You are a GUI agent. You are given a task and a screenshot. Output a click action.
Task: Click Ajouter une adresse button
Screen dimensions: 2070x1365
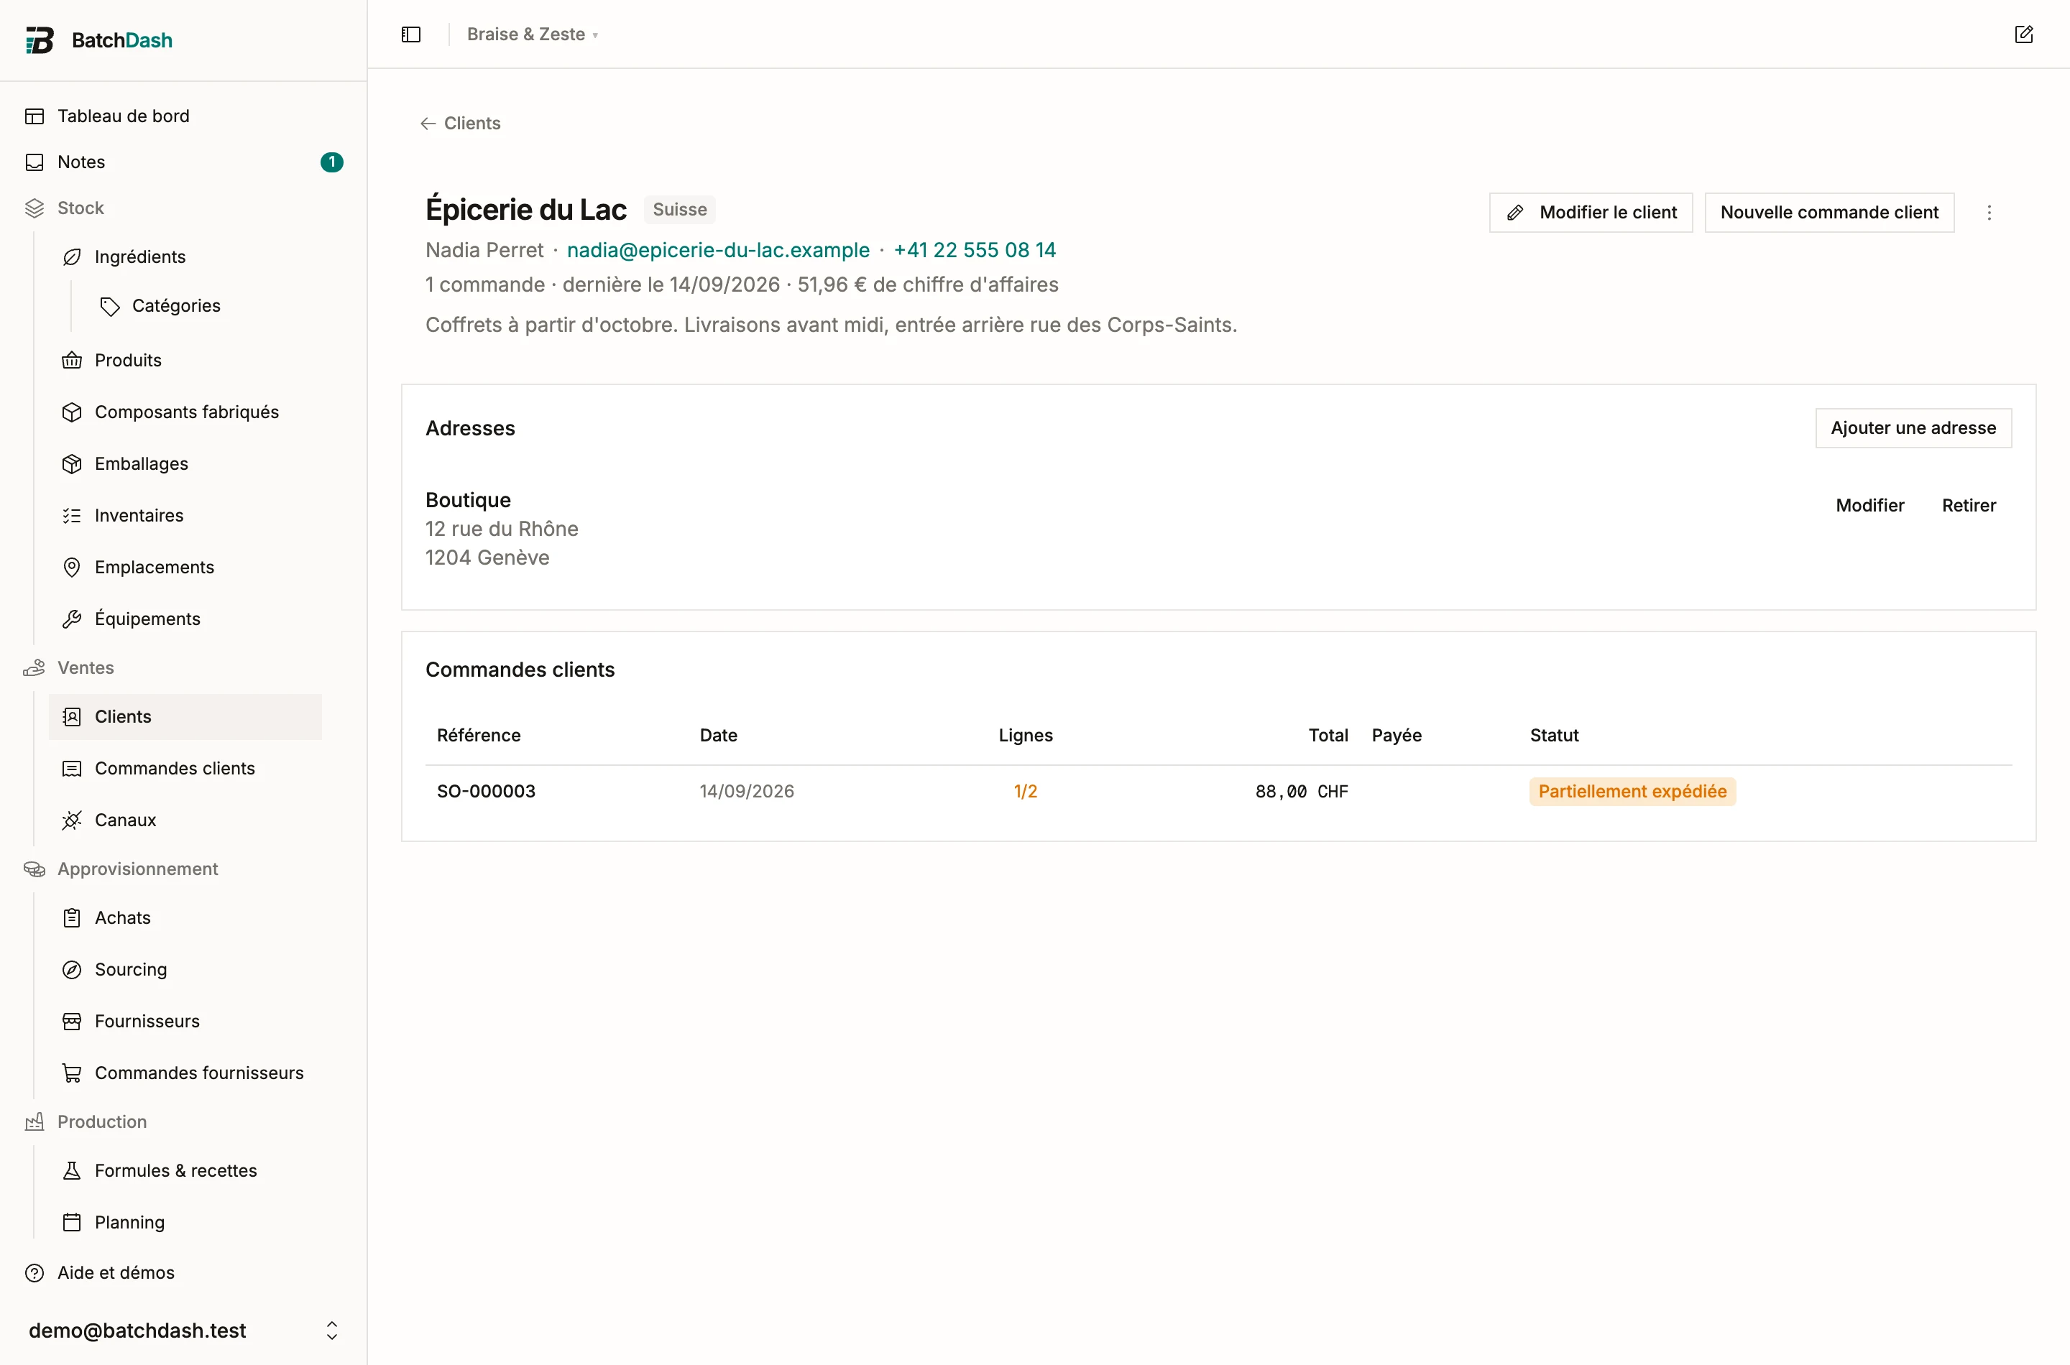[x=1913, y=428]
